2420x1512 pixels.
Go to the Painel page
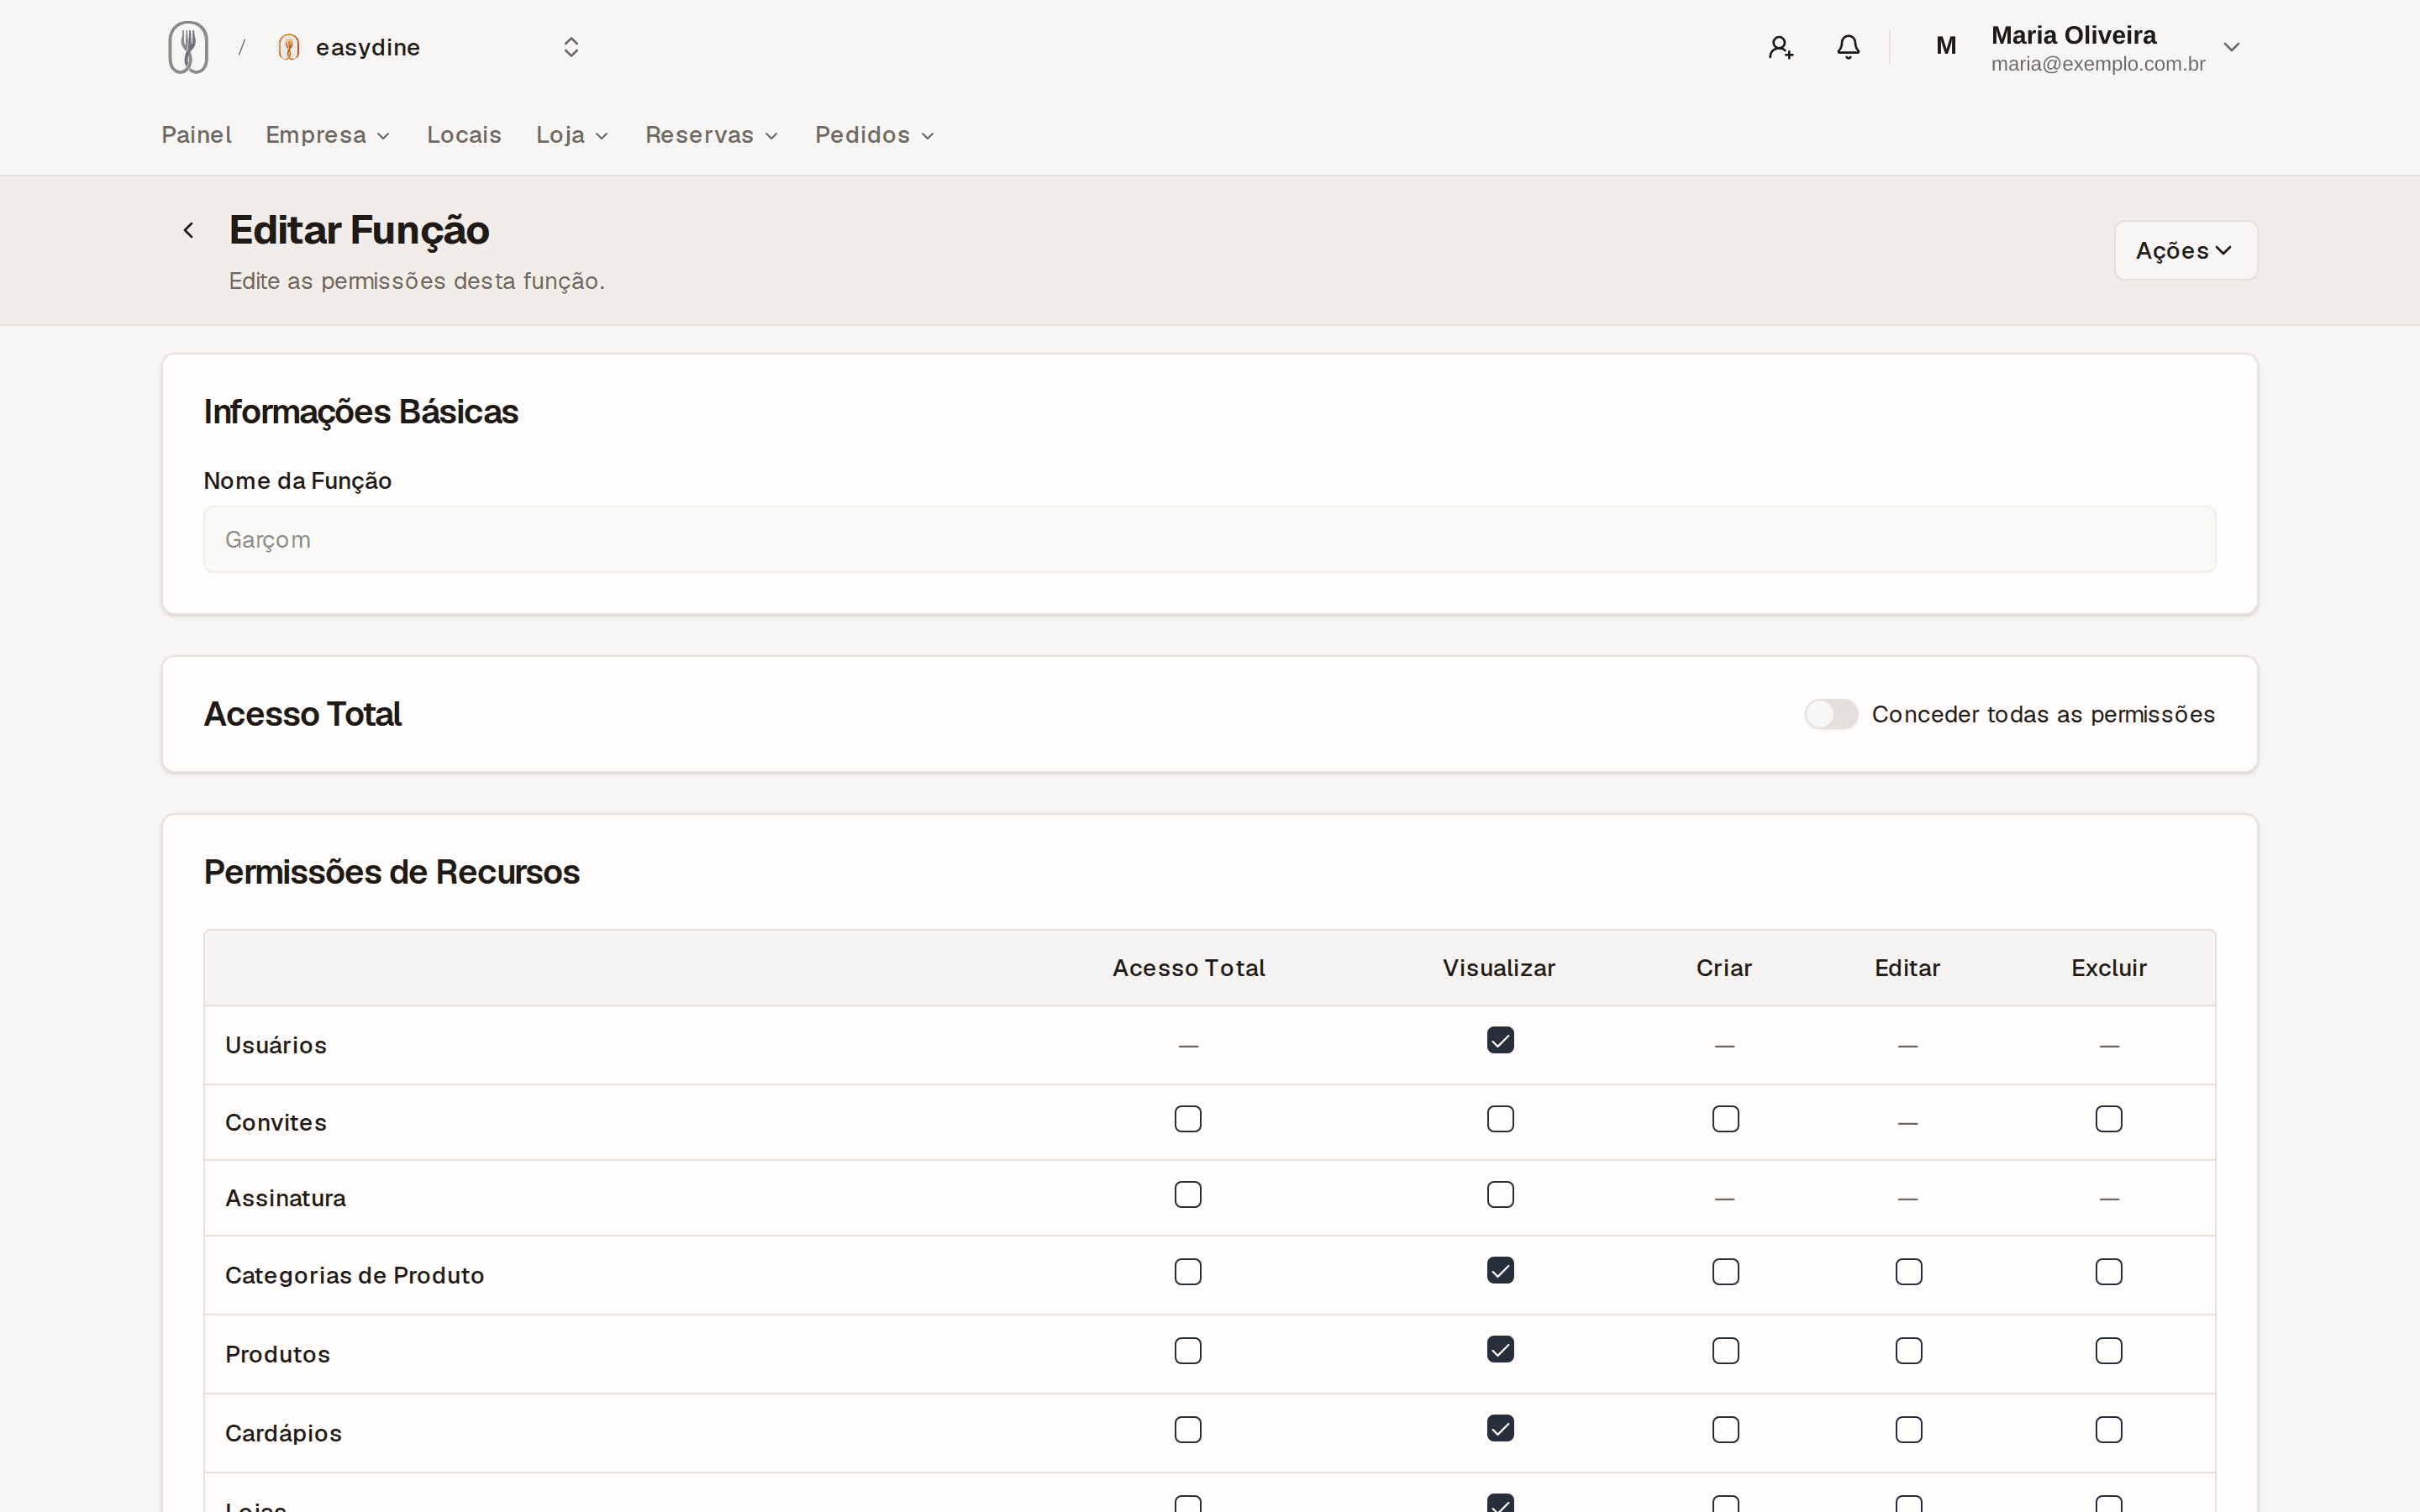[x=196, y=135]
